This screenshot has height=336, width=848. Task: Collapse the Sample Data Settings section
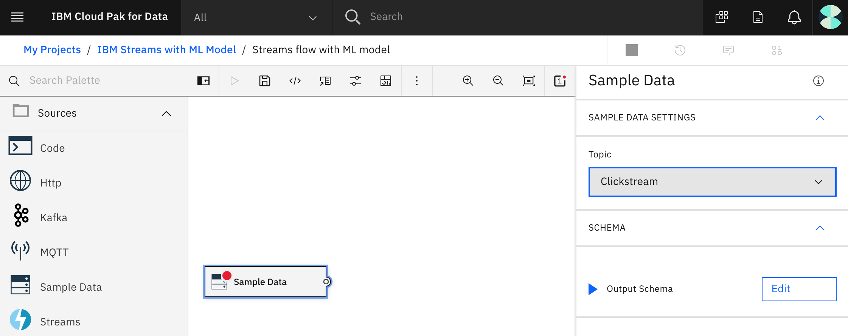coord(820,118)
